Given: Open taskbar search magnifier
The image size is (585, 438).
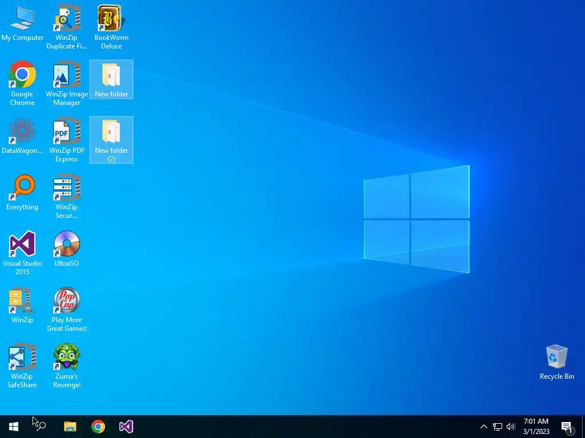Looking at the screenshot, I should (41, 427).
